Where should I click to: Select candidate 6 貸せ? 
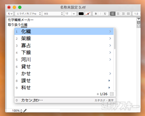[64, 67]
